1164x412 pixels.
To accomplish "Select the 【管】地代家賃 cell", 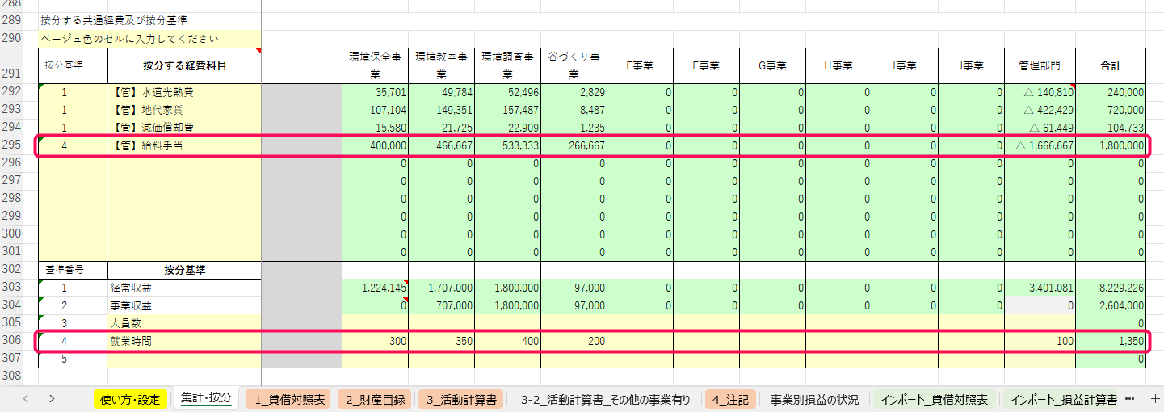I will pyautogui.click(x=184, y=110).
